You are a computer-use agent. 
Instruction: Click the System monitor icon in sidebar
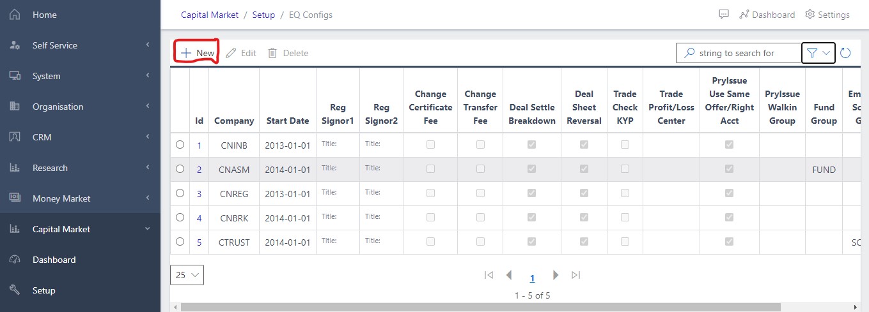(15, 76)
